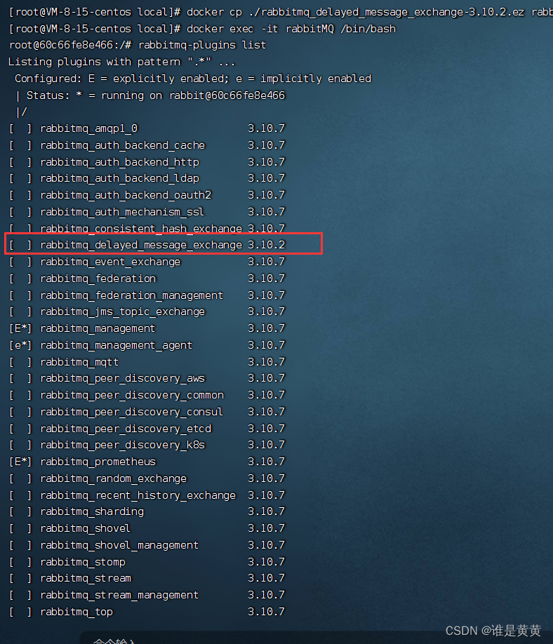Click the 'Listing plugins with pattern' line
The width and height of the screenshot is (553, 644).
(121, 62)
